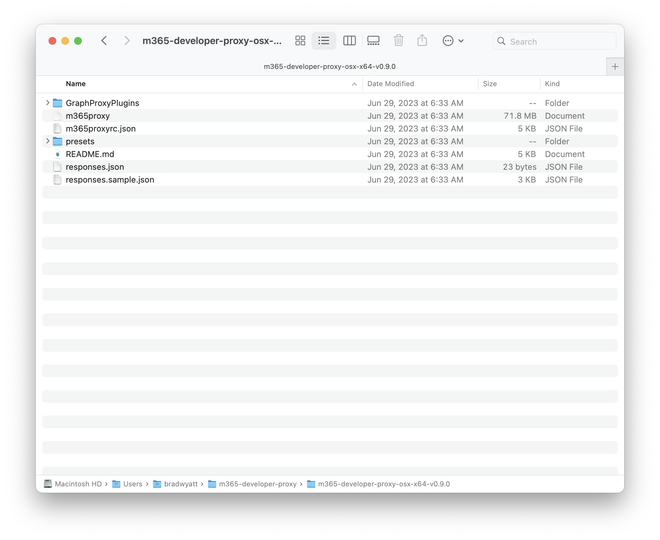Go back with the left chevron button

coord(104,41)
